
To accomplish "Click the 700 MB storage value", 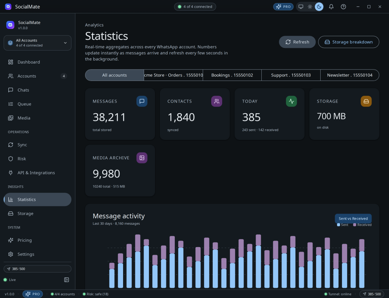I will tap(331, 116).
